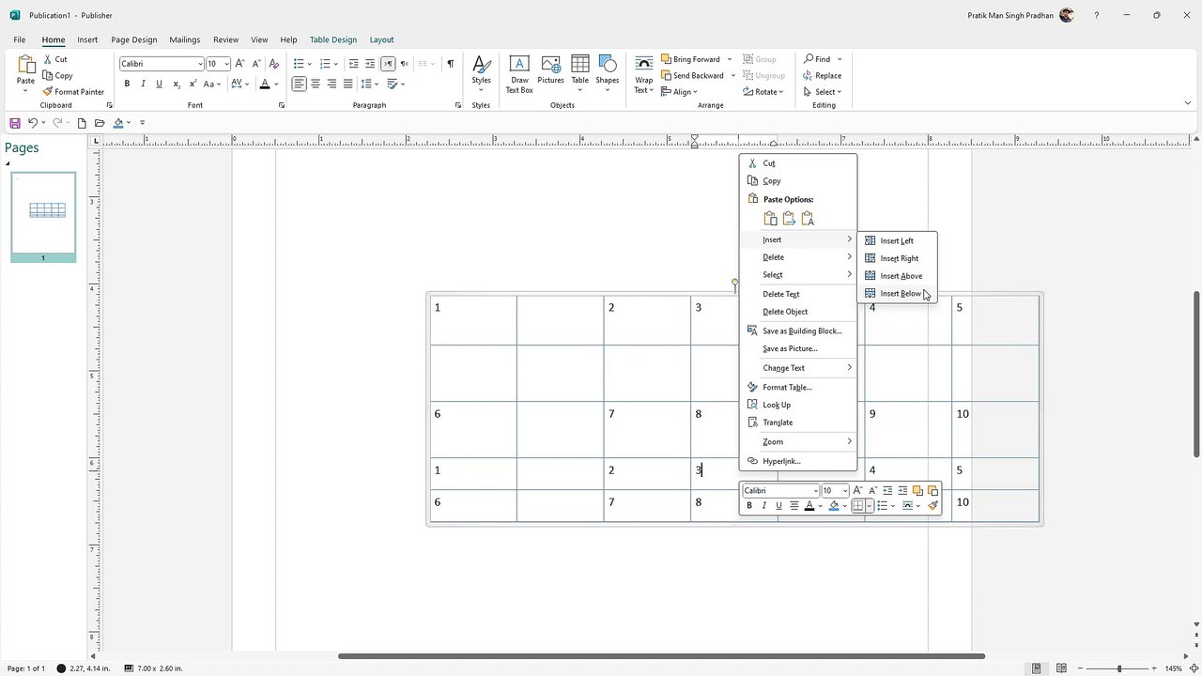Open the File tab
The width and height of the screenshot is (1202, 676).
(20, 39)
